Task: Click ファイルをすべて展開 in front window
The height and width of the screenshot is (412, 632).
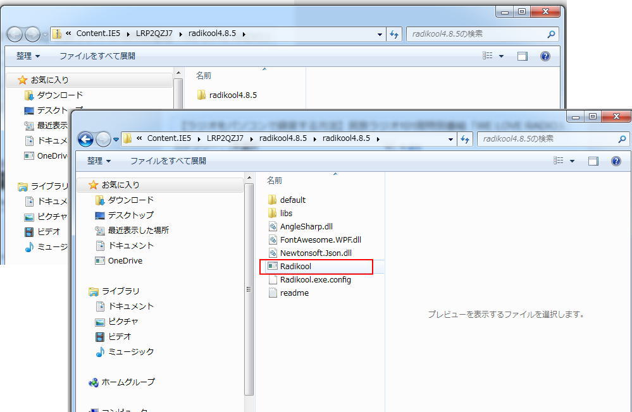Action: (x=168, y=161)
